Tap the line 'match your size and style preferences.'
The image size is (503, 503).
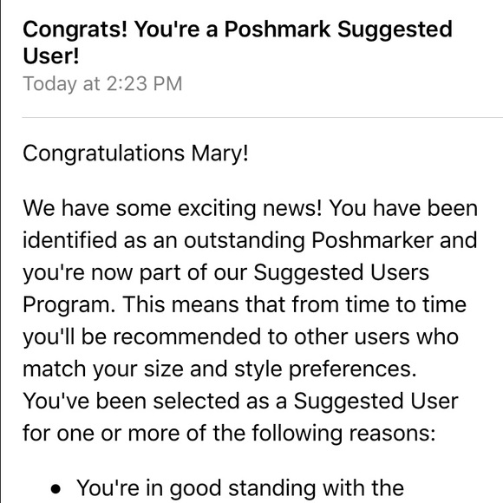(219, 369)
